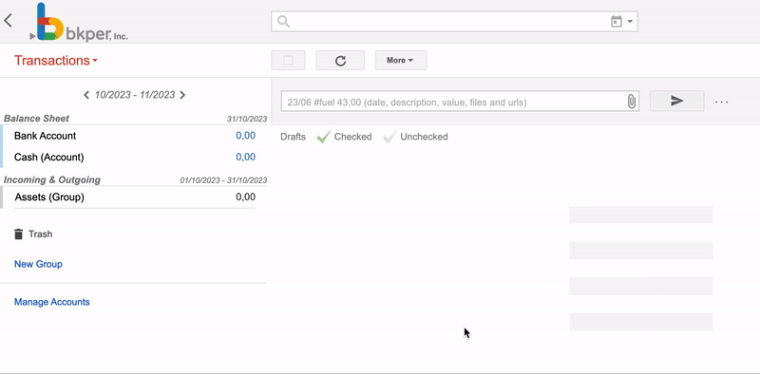Viewport: 760px width, 374px height.
Task: Click the magnifier search icon
Action: coord(283,21)
